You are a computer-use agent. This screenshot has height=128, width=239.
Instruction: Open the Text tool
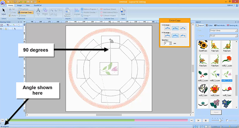[x=38, y=12]
